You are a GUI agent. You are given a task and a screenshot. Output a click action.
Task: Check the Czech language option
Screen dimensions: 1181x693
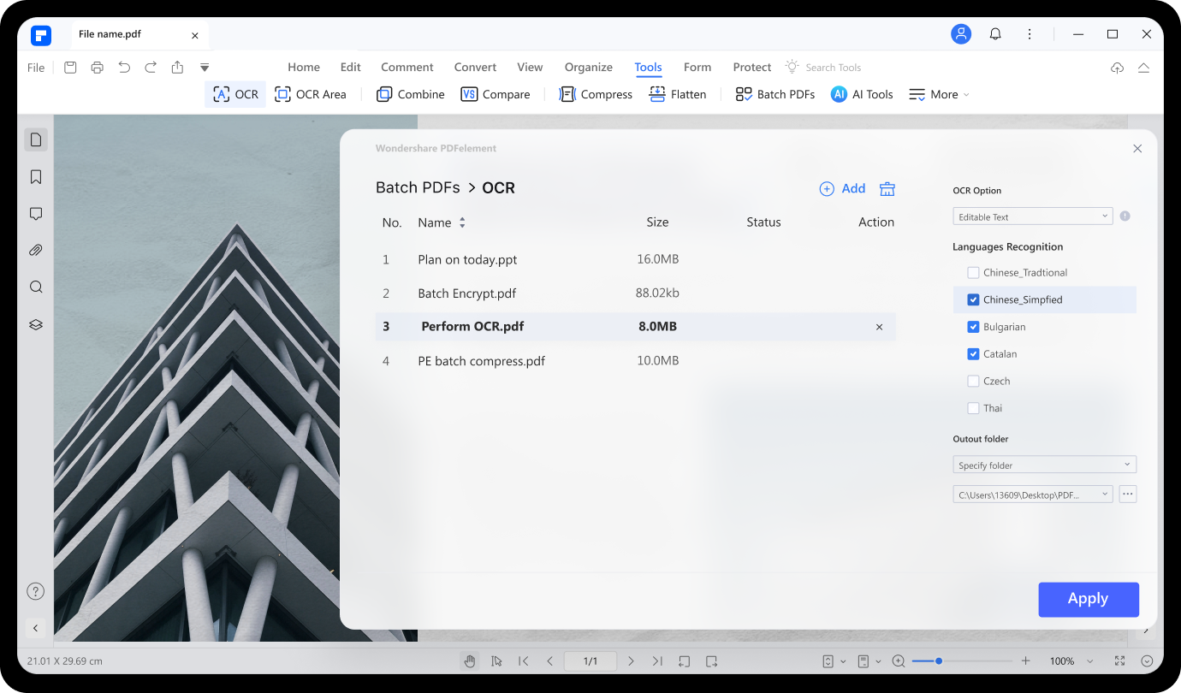pos(973,382)
